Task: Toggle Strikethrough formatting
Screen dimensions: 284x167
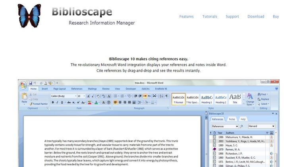Action: [x=69, y=103]
